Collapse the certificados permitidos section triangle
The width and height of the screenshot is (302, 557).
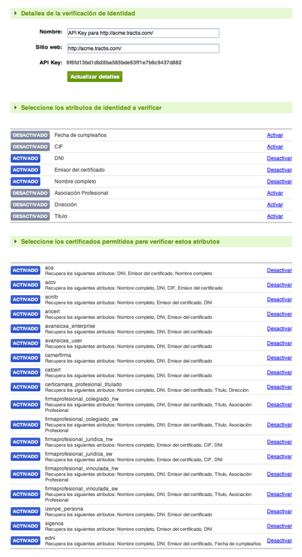pos(15,241)
